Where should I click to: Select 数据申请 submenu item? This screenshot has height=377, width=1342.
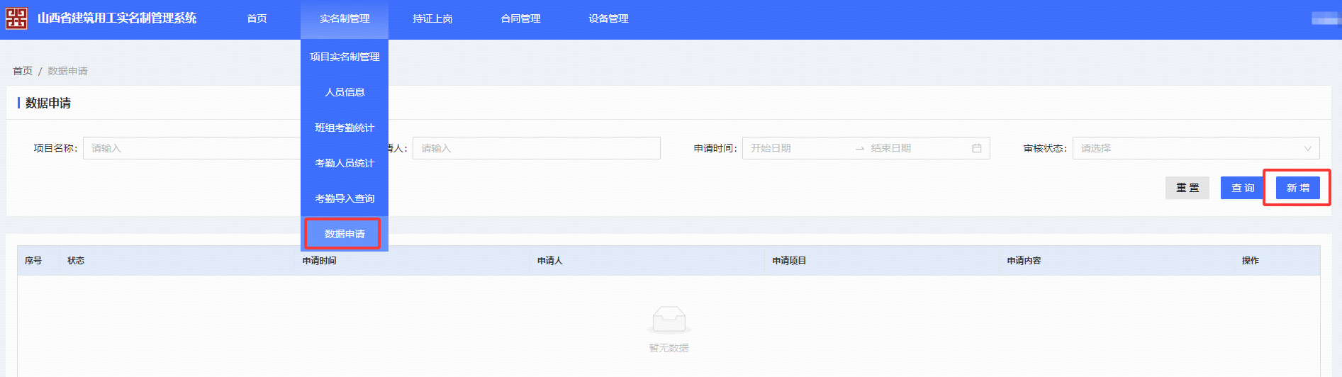coord(345,234)
